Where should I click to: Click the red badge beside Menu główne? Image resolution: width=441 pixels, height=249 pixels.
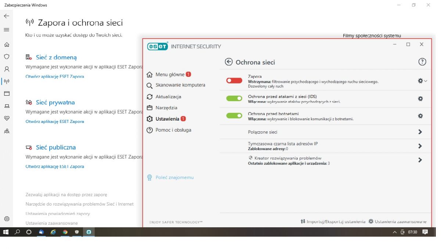pyautogui.click(x=188, y=74)
